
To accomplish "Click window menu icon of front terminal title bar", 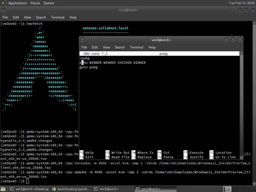I will [82, 39].
